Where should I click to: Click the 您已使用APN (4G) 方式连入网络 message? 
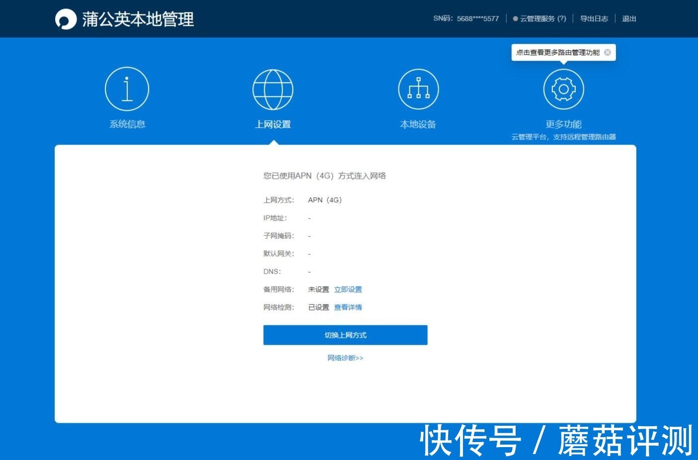pyautogui.click(x=324, y=175)
